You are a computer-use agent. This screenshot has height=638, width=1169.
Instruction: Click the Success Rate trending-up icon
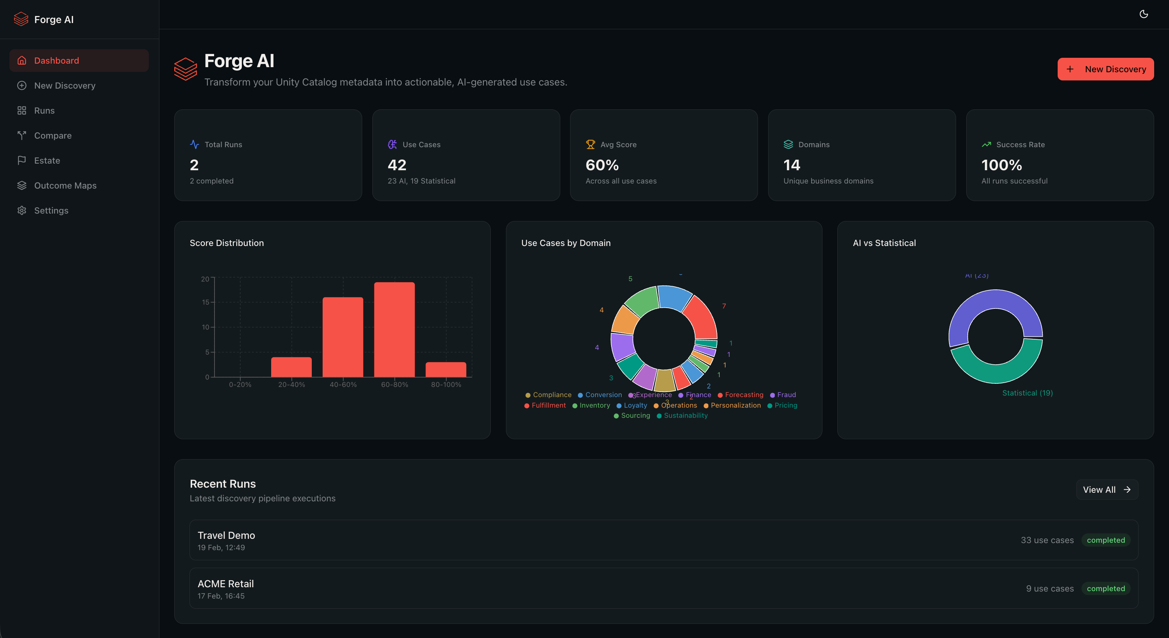point(986,144)
